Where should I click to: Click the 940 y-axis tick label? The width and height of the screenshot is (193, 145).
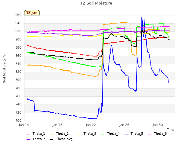point(18,23)
